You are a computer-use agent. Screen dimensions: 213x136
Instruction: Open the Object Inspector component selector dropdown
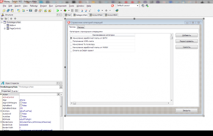[x=61, y=87]
